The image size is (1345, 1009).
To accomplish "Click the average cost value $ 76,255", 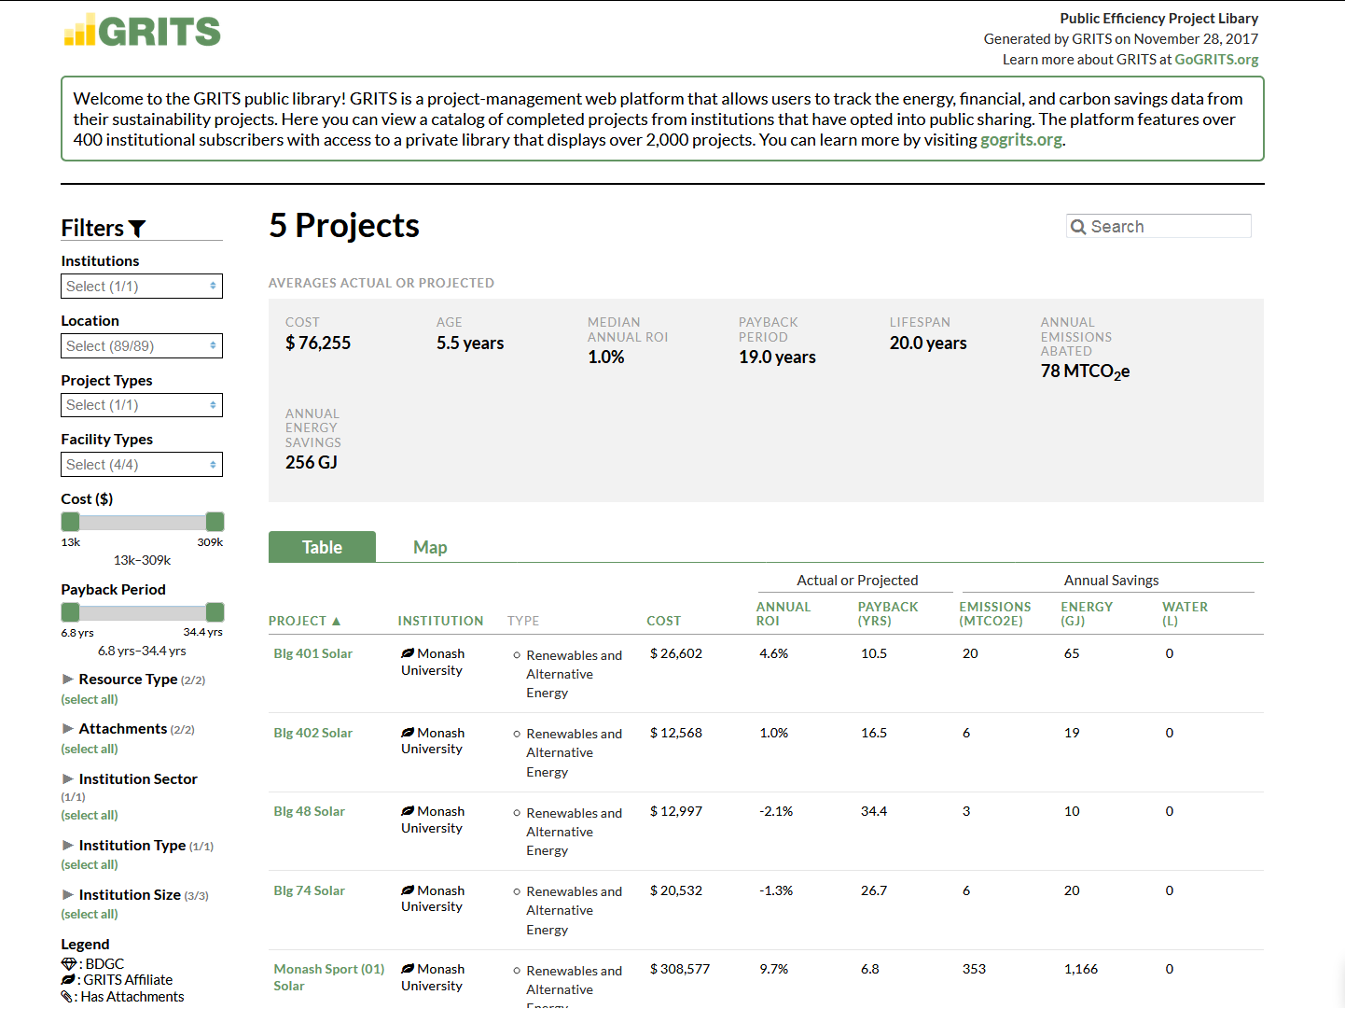I will pyautogui.click(x=318, y=343).
